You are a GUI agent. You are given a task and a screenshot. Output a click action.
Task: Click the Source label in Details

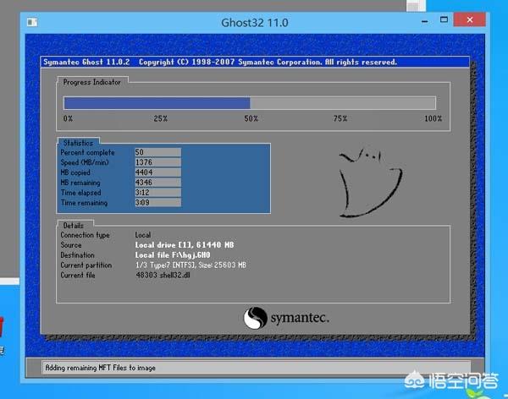[71, 245]
